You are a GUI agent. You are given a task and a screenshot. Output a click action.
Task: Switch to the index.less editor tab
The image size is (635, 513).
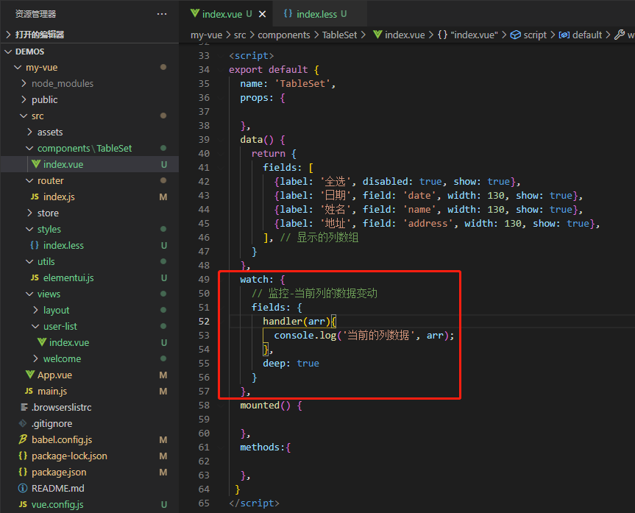316,14
